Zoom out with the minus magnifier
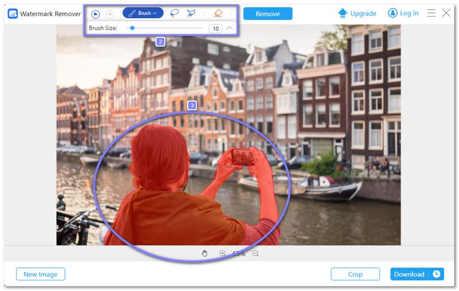Screen dimensions: 459x291 256,253
